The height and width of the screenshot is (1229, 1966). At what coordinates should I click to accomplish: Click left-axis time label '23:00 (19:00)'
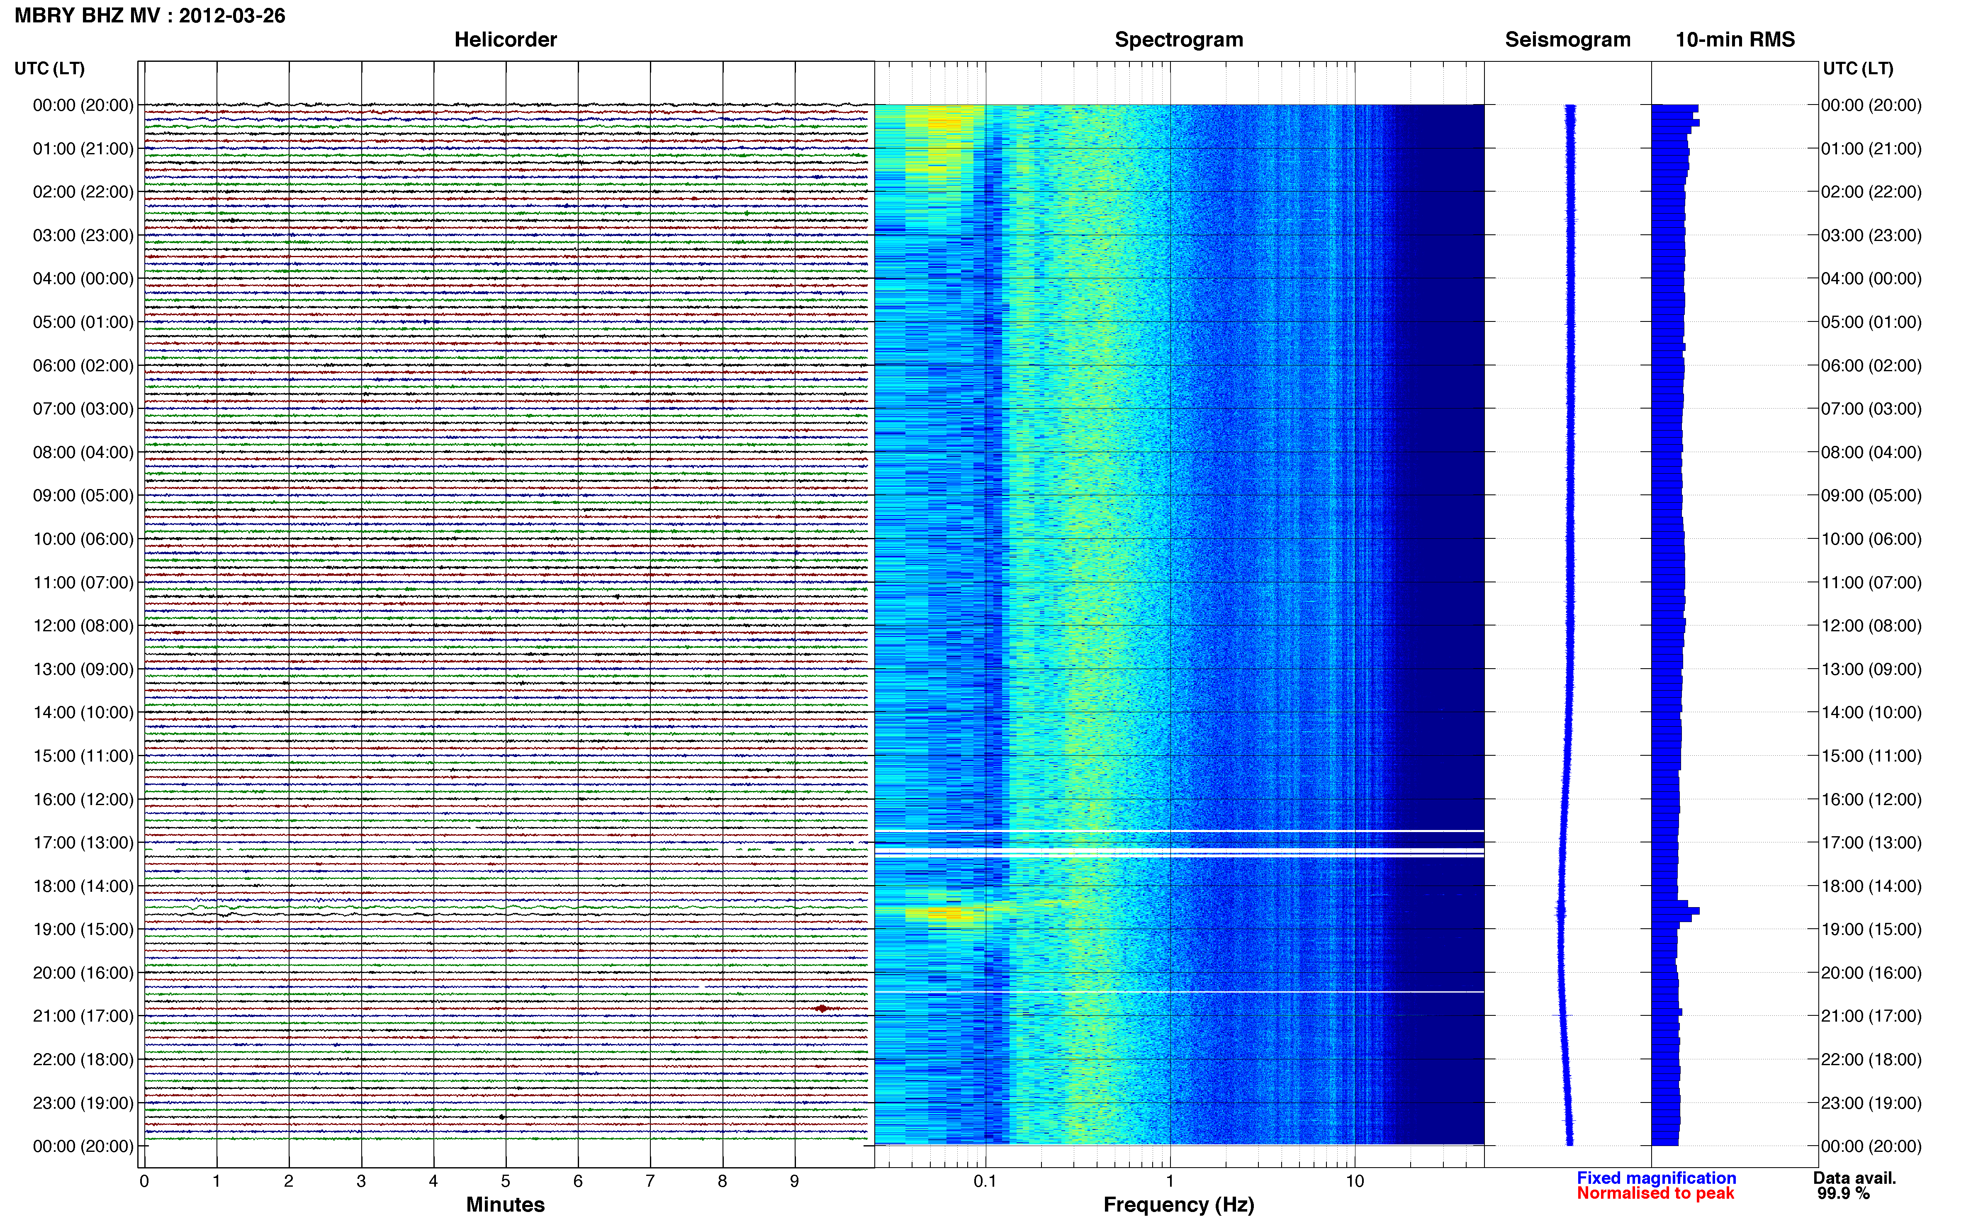coord(83,1103)
